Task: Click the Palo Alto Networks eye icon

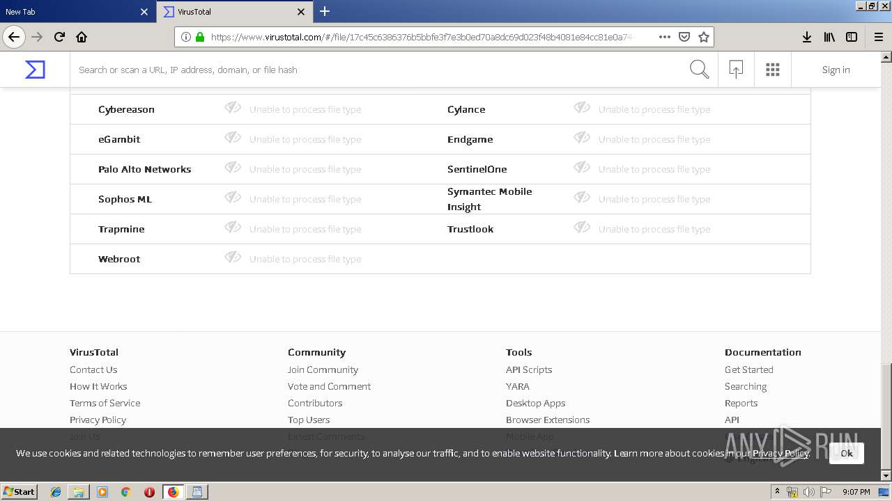Action: pos(233,168)
